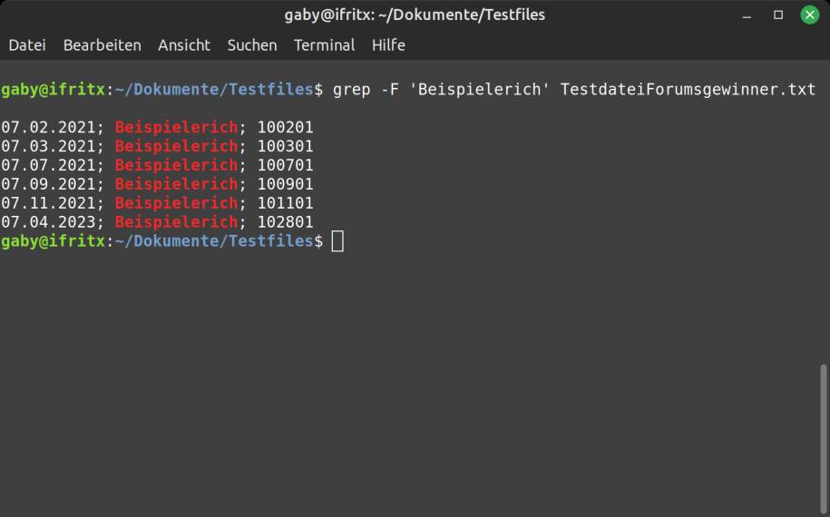Click the grep word in the command line
Viewport: 830px width, 517px height.
[351, 89]
